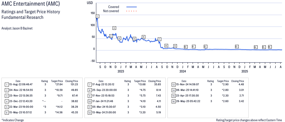Select the 17-Jan-24 11:21:46 date cell
285x122 pixels.
click(103, 101)
